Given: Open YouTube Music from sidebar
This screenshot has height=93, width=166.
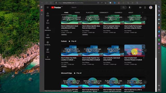Looking at the screenshot, I should [x=48, y=43].
